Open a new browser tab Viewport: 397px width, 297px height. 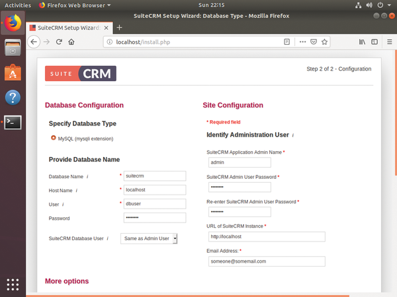click(119, 28)
